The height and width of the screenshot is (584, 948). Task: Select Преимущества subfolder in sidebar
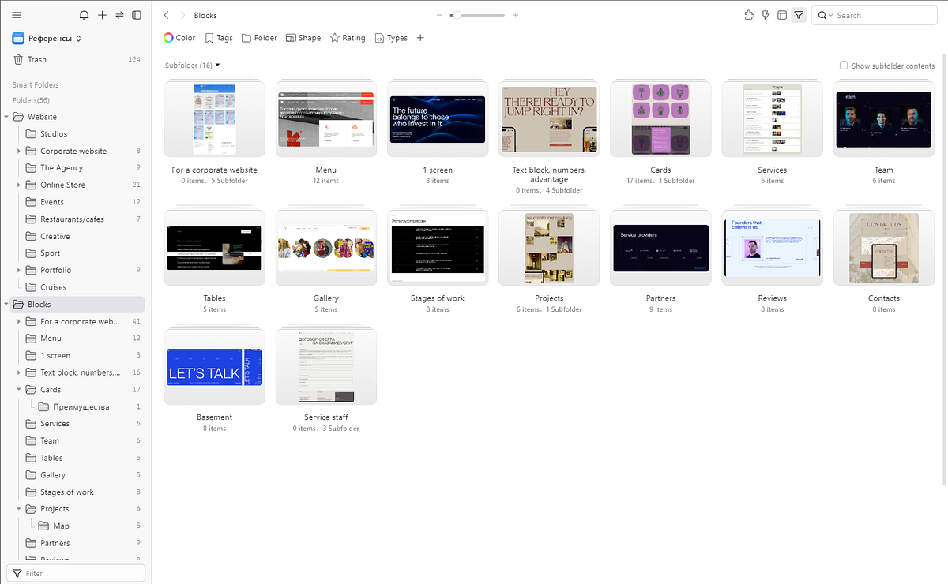click(79, 407)
